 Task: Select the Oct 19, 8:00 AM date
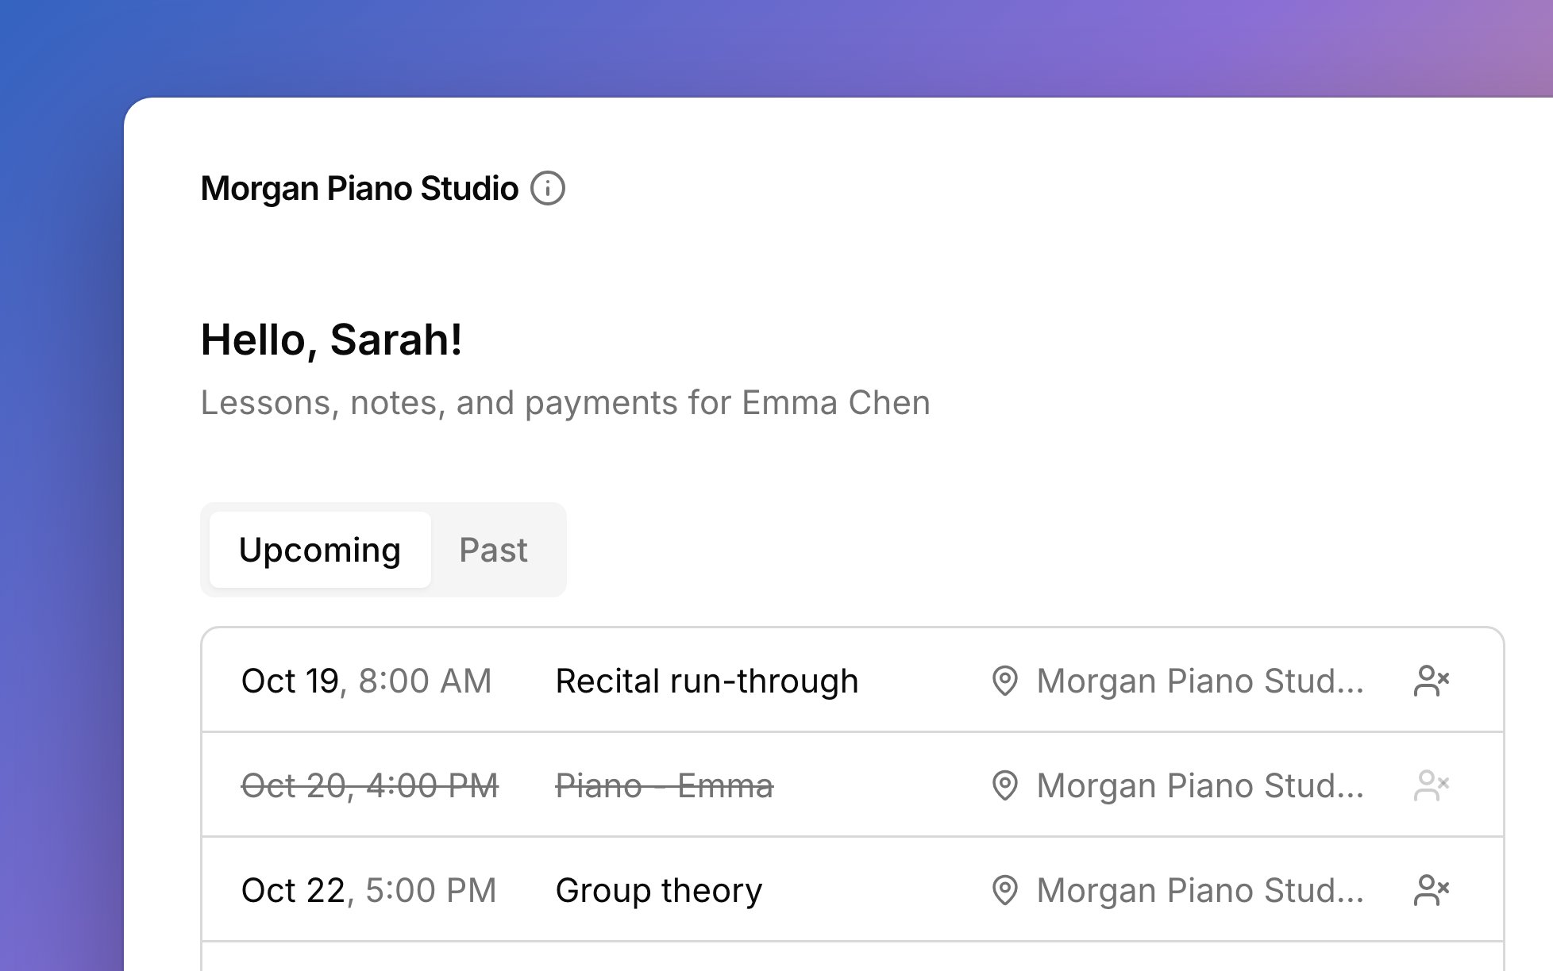pos(366,681)
